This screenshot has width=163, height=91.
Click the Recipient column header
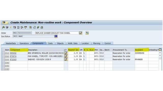pyautogui.click(x=142, y=50)
